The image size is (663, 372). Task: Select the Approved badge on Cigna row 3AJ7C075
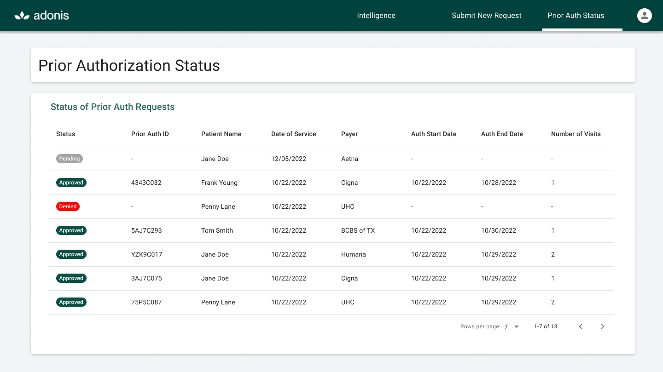[x=71, y=278]
